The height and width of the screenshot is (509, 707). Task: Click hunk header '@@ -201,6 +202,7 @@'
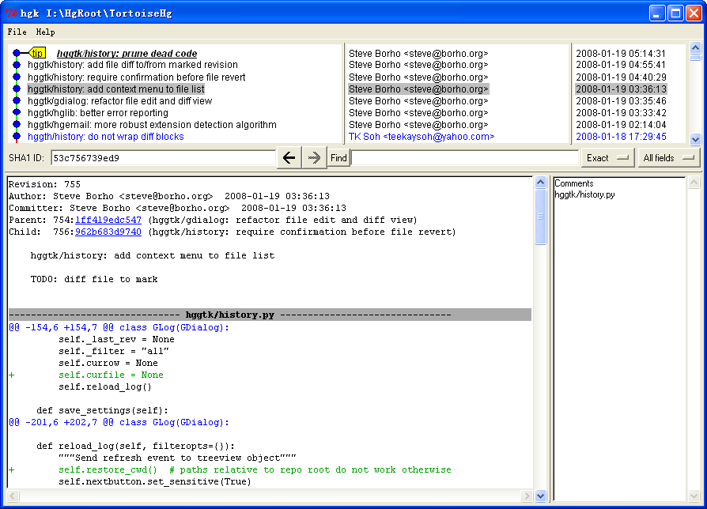pos(119,422)
